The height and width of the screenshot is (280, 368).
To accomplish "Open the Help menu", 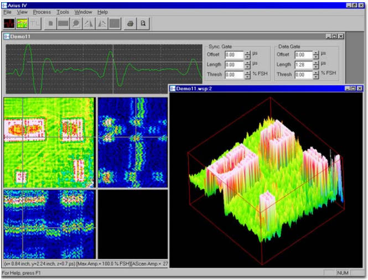I will tap(102, 12).
